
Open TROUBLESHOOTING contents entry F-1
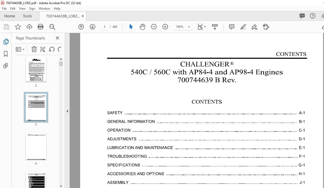pos(206,156)
